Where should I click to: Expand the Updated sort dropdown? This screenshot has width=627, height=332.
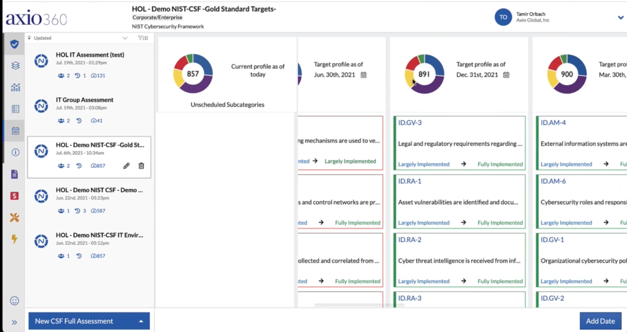125,38
